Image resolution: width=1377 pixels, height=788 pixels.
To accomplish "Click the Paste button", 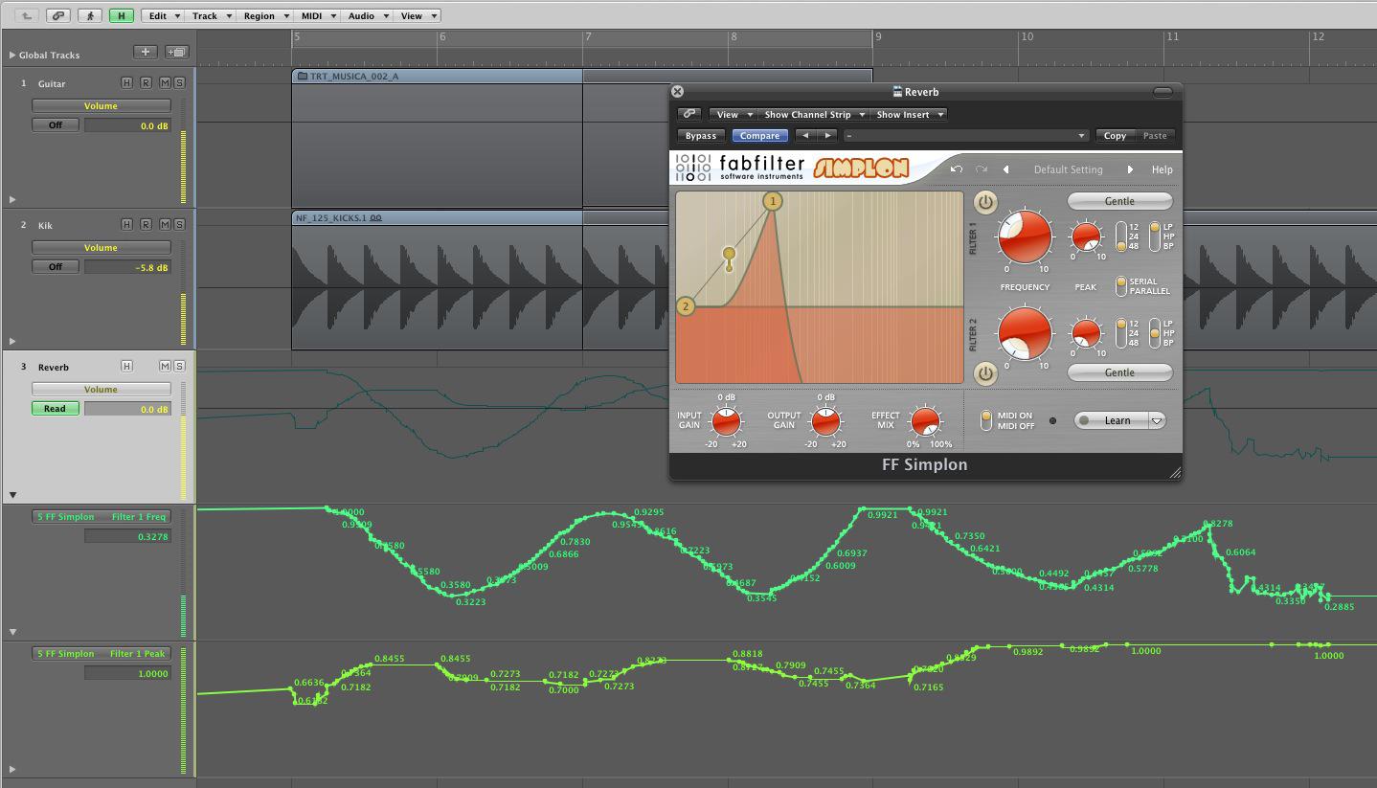I will coord(1155,136).
